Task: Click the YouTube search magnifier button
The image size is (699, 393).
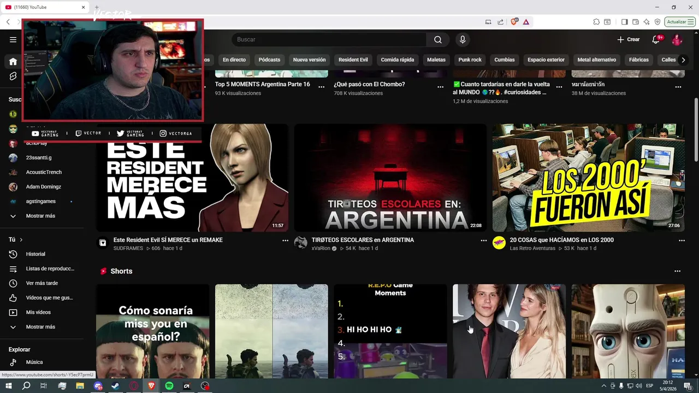Action: pos(438,39)
